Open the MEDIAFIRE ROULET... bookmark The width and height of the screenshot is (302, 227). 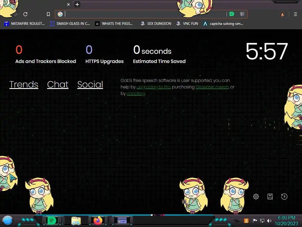[x=24, y=24]
